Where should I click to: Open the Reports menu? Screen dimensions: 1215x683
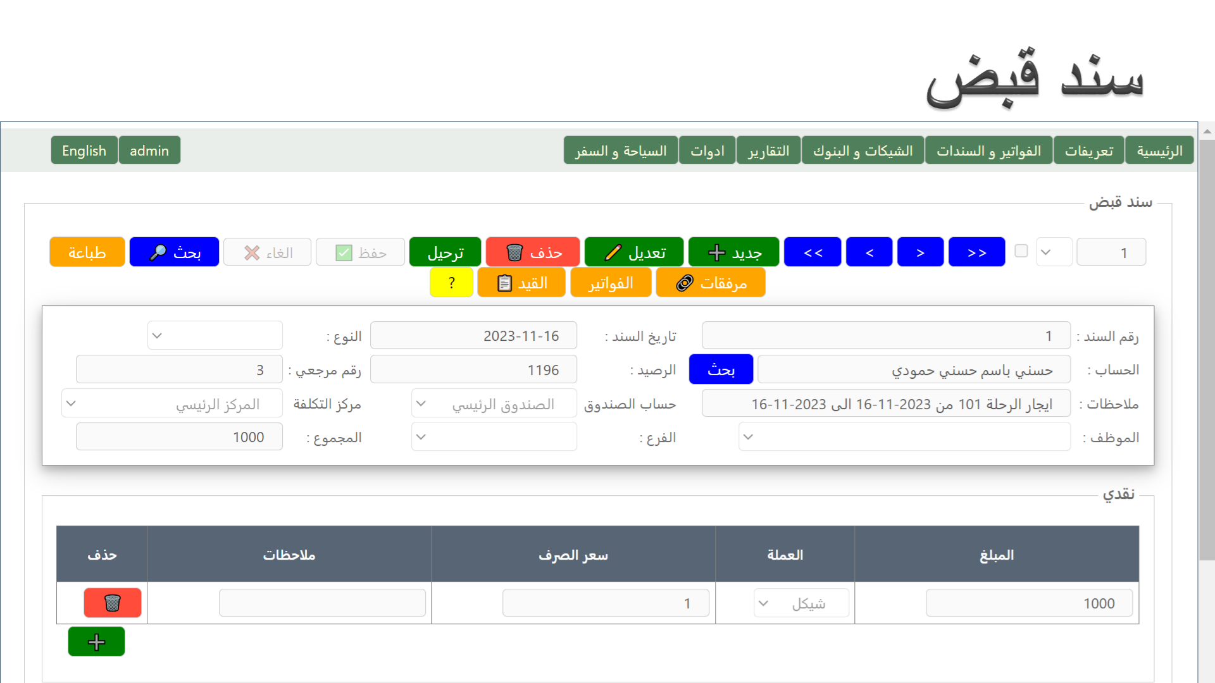768,151
